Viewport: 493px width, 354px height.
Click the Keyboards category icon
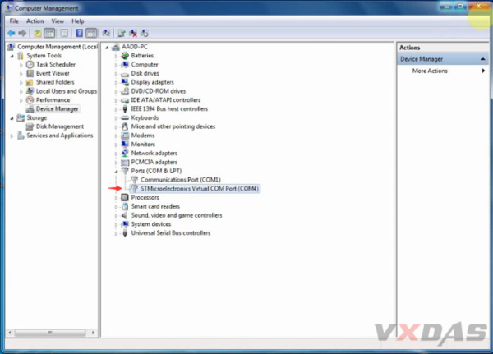[x=125, y=117]
